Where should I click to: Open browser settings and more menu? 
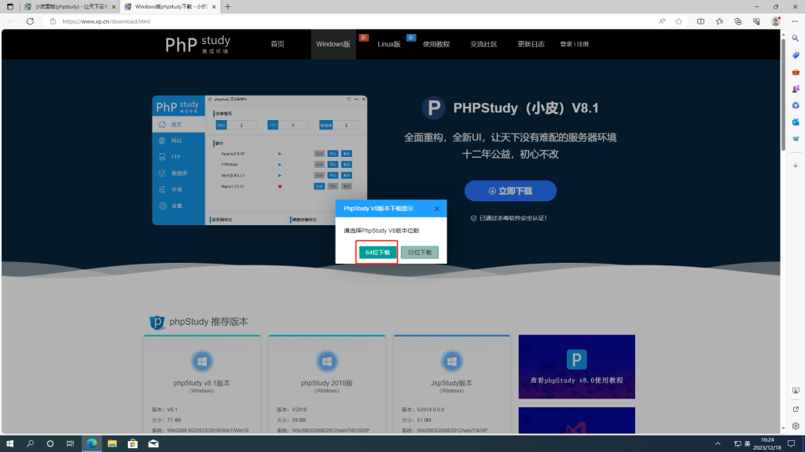click(795, 21)
